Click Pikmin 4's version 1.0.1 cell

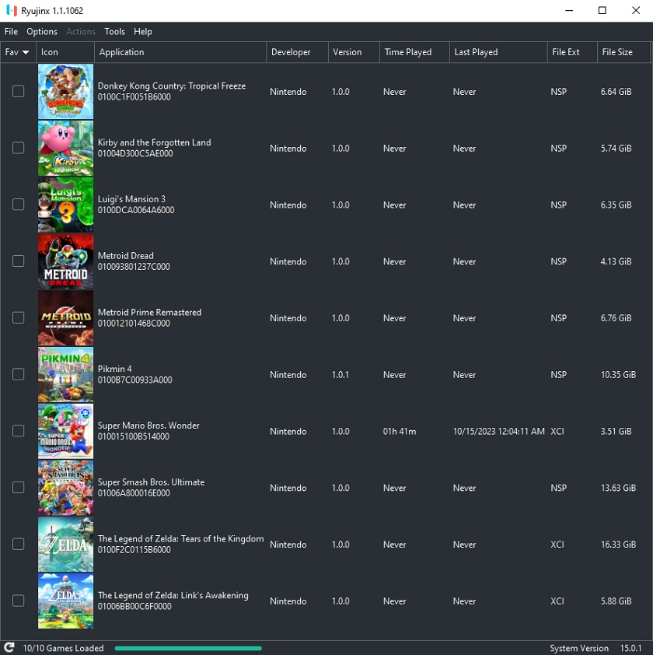point(340,375)
